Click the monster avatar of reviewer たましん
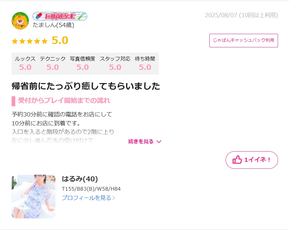The height and width of the screenshot is (230, 289). click(20, 21)
